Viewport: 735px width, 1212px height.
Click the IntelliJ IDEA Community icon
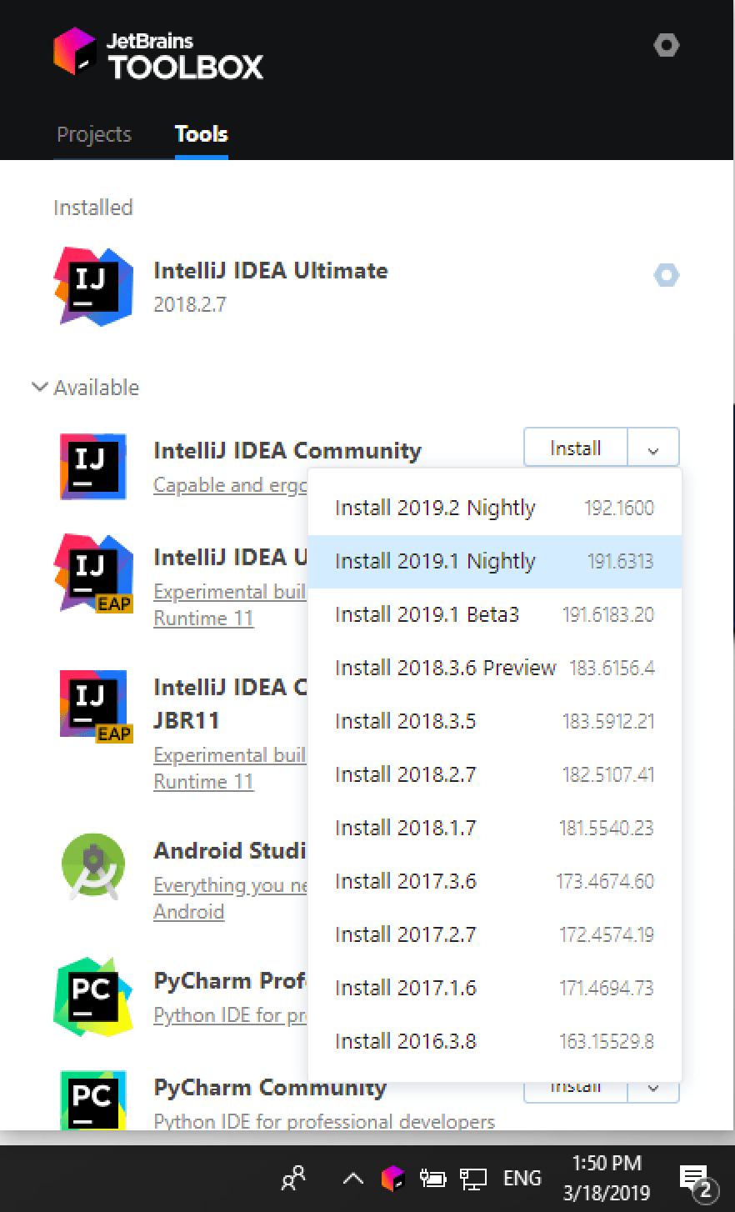tap(93, 465)
